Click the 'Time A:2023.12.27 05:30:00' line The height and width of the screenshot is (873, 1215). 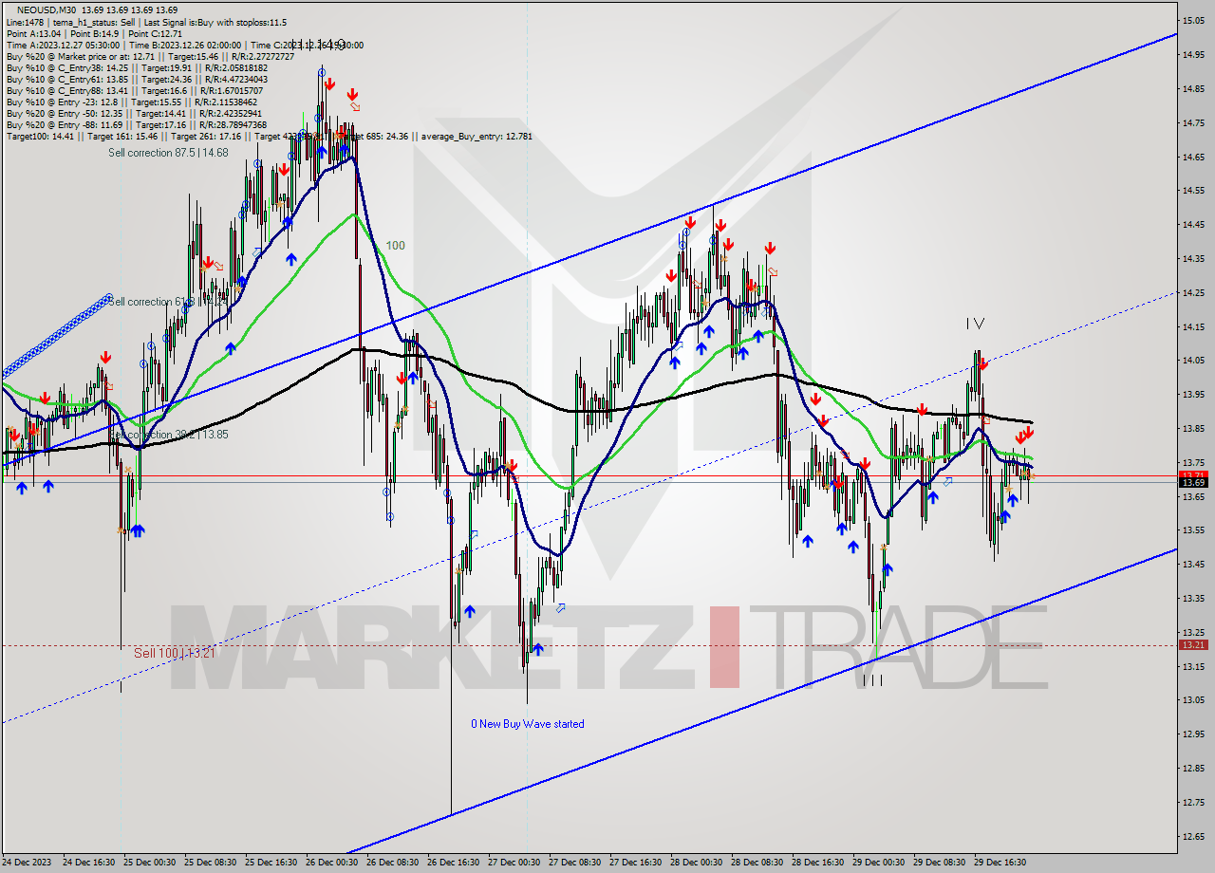pos(184,45)
